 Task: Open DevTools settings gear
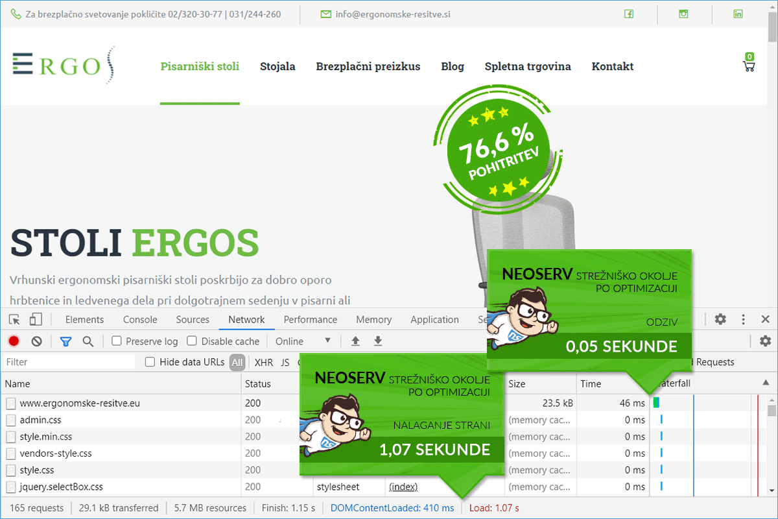(720, 319)
